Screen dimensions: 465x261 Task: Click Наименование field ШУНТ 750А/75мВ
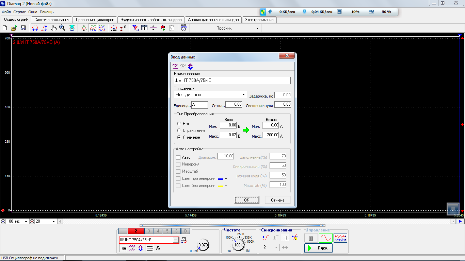[x=232, y=81]
